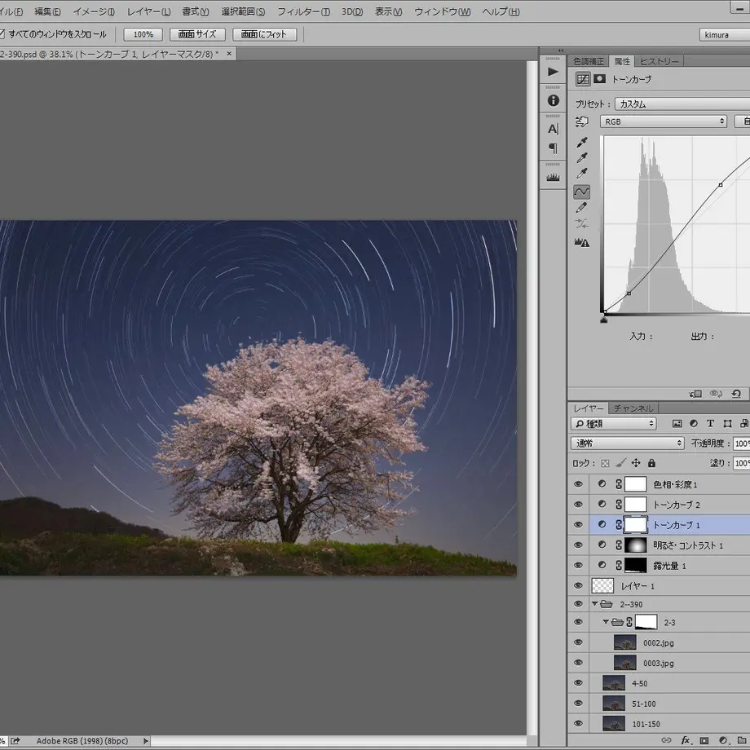Hide the トーンカーブ 2 layer
750x750 pixels.
pos(578,504)
